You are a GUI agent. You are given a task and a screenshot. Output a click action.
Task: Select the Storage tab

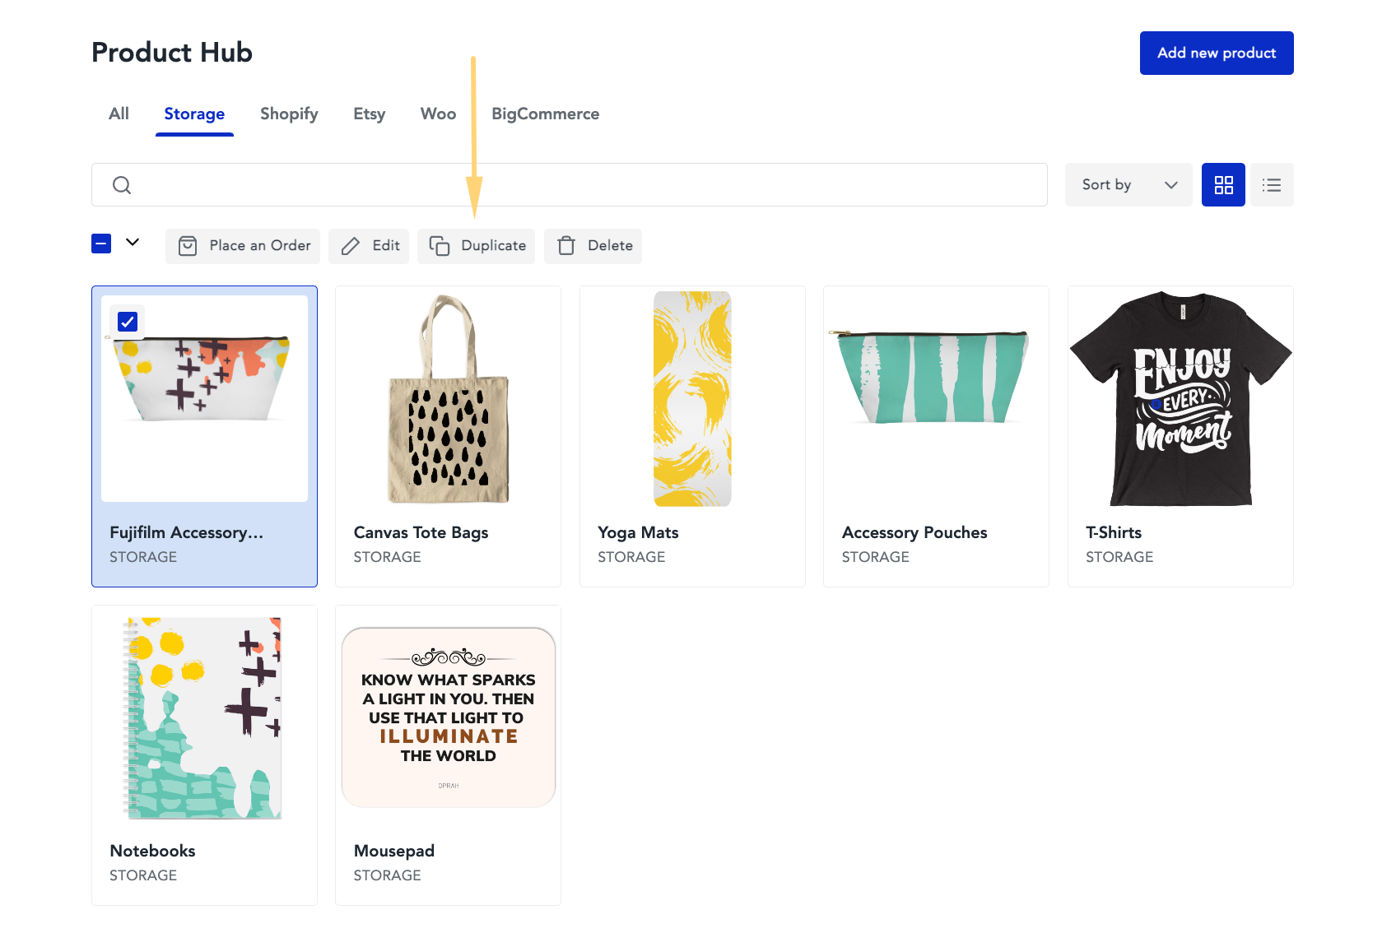point(194,114)
